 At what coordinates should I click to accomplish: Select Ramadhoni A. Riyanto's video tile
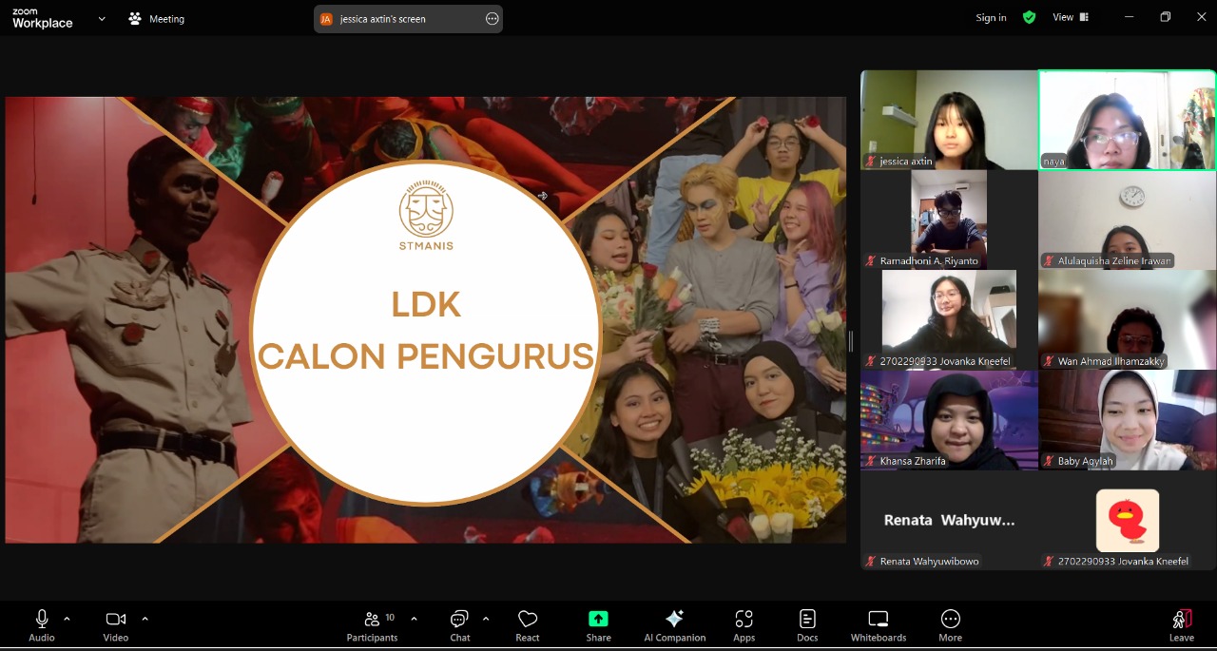click(x=948, y=220)
